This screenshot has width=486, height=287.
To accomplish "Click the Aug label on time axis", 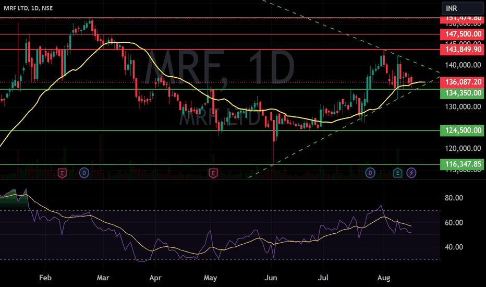I will click(x=384, y=278).
